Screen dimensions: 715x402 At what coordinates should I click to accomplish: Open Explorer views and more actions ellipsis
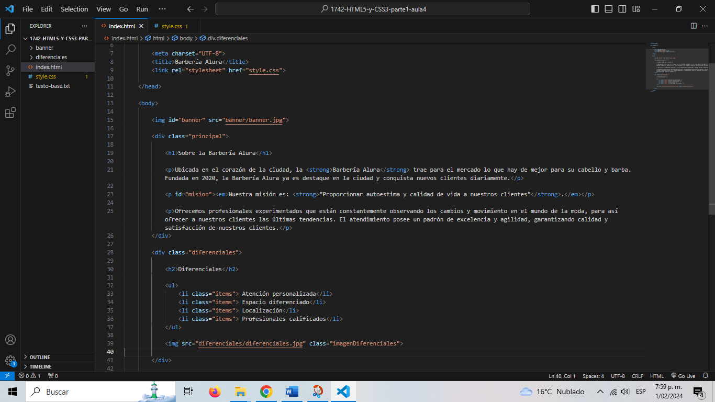(85, 26)
